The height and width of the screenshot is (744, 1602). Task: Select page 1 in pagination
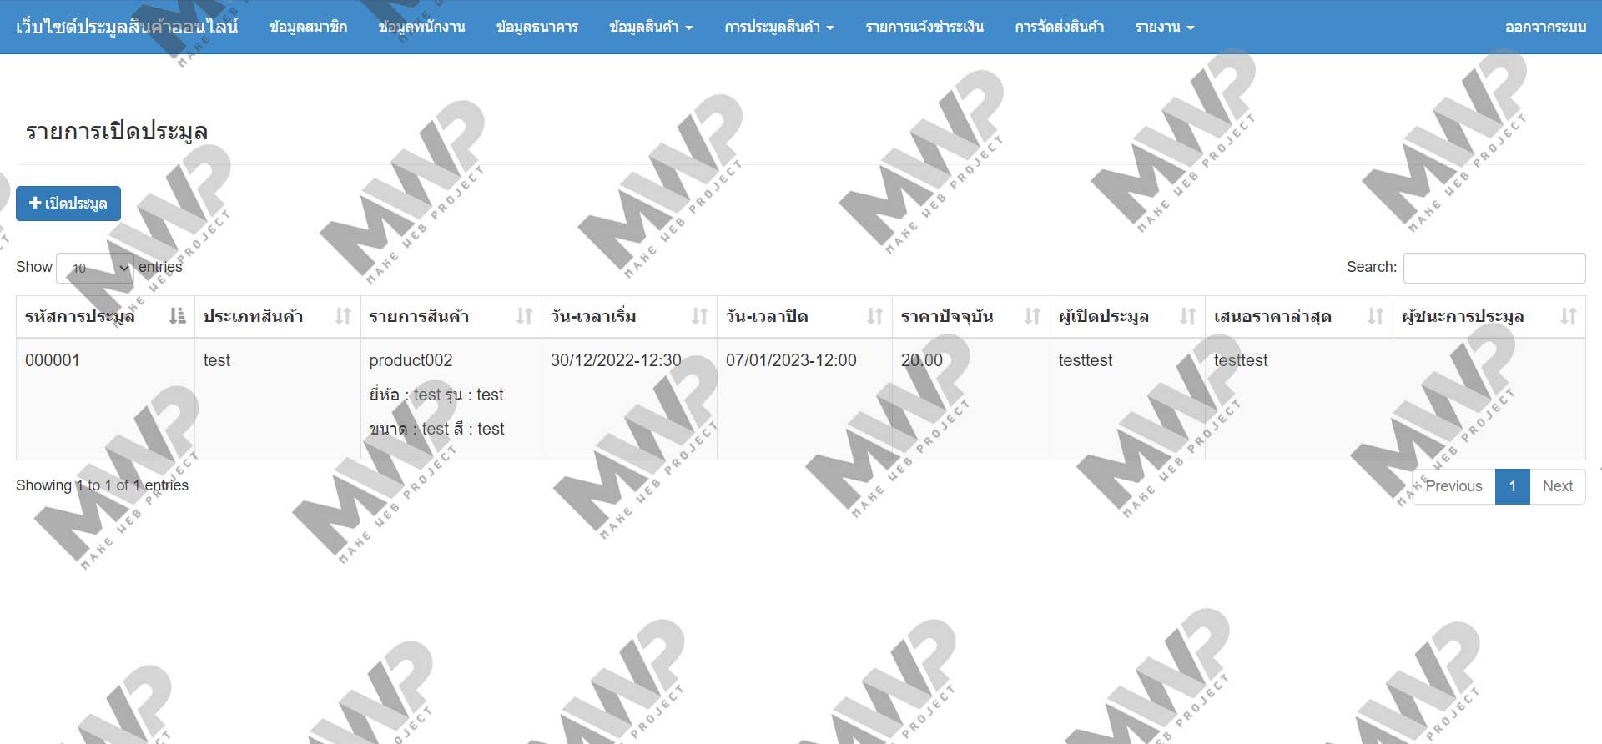coord(1512,486)
